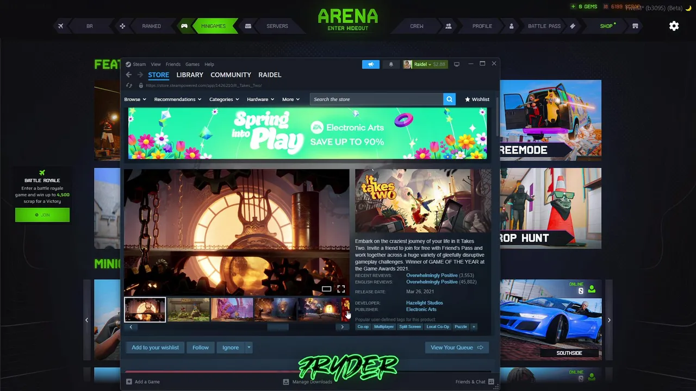Open the SERVERS tab in Arena
The image size is (696, 391).
pyautogui.click(x=277, y=26)
